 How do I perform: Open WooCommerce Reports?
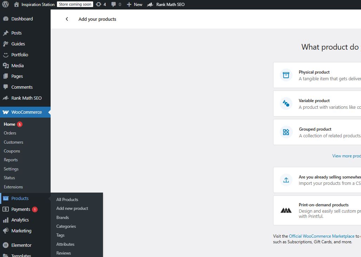coord(11,160)
